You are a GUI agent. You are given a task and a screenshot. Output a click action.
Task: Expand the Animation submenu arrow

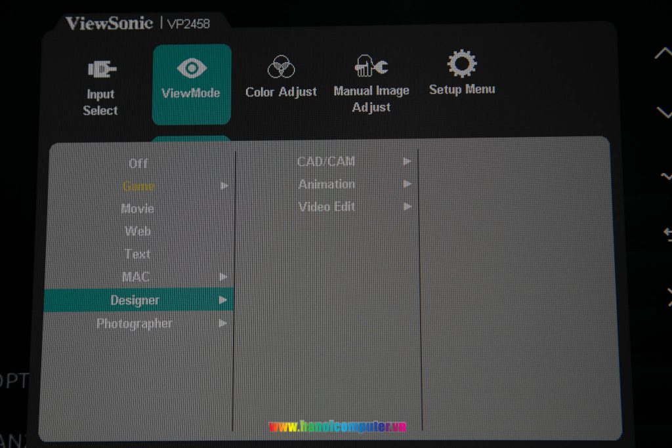point(407,184)
